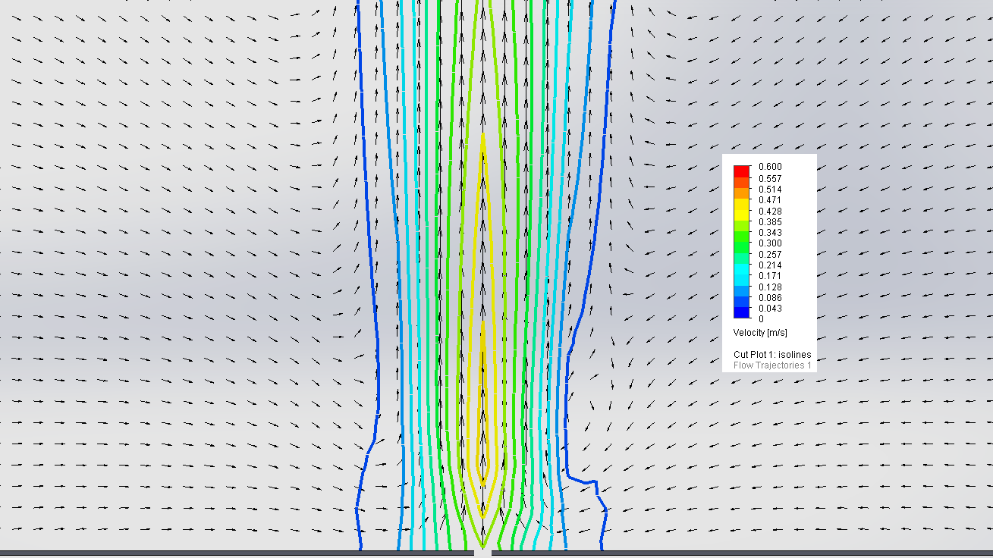Click the nozzle gap in the bottom wall
The image size is (993, 558).
click(483, 553)
